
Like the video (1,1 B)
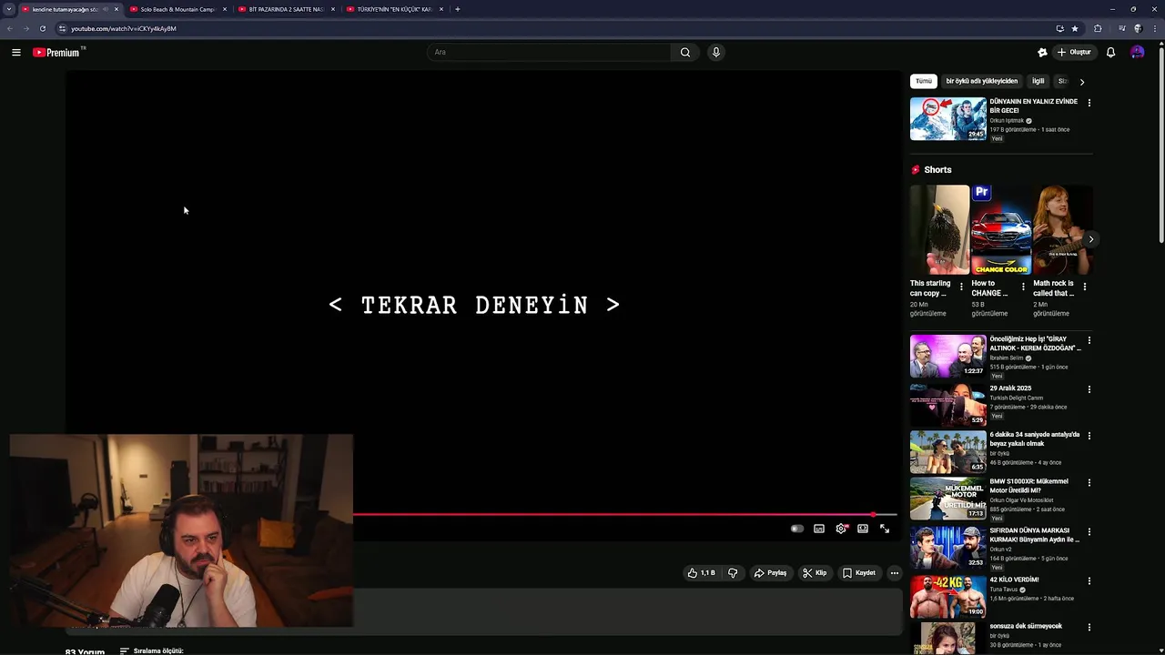click(x=701, y=573)
